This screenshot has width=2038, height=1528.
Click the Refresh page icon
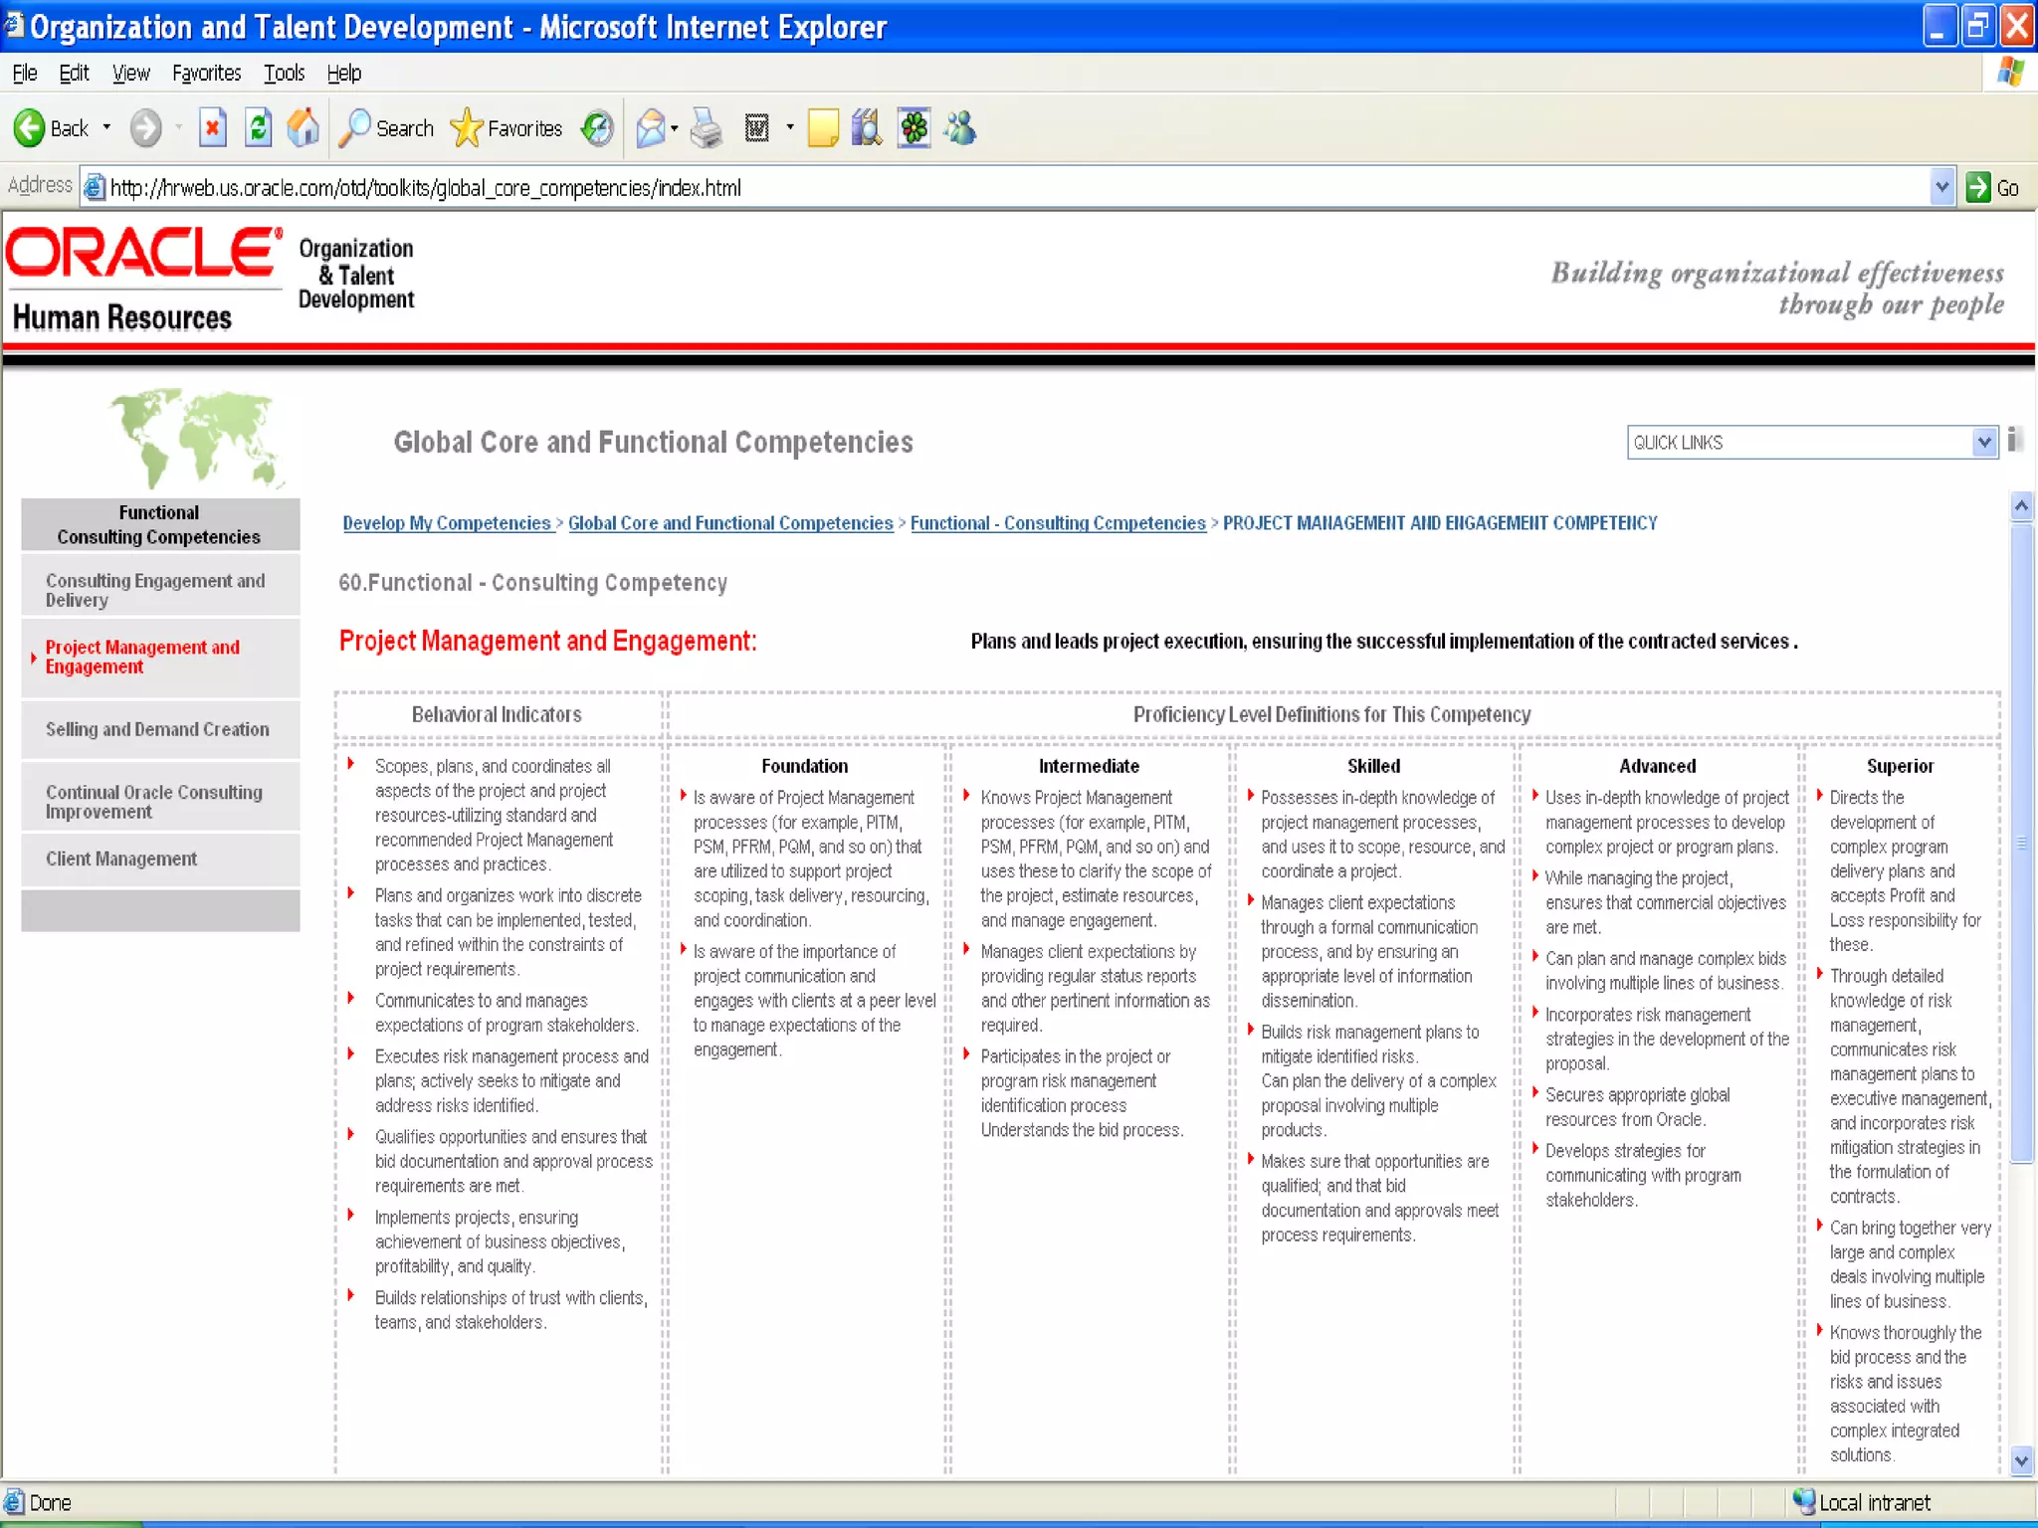(258, 128)
